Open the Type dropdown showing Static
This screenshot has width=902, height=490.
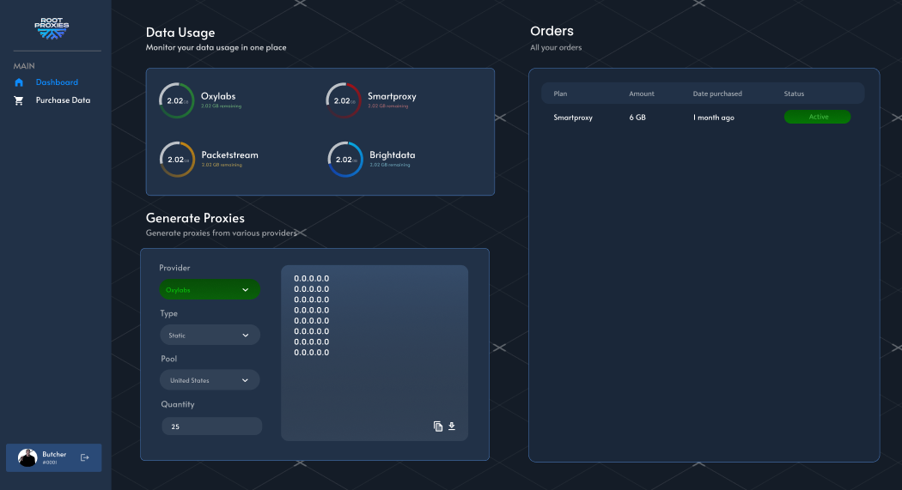(x=210, y=335)
